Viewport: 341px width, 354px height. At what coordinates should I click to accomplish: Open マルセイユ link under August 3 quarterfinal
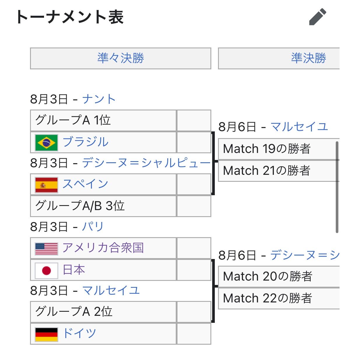[111, 290]
